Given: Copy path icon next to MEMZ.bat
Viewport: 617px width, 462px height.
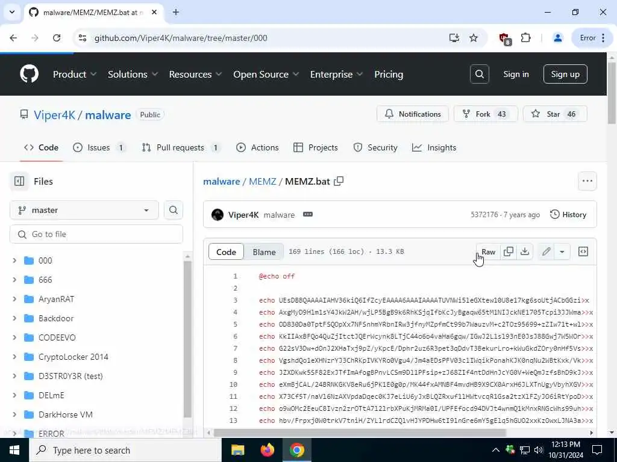Looking at the screenshot, I should tap(339, 181).
